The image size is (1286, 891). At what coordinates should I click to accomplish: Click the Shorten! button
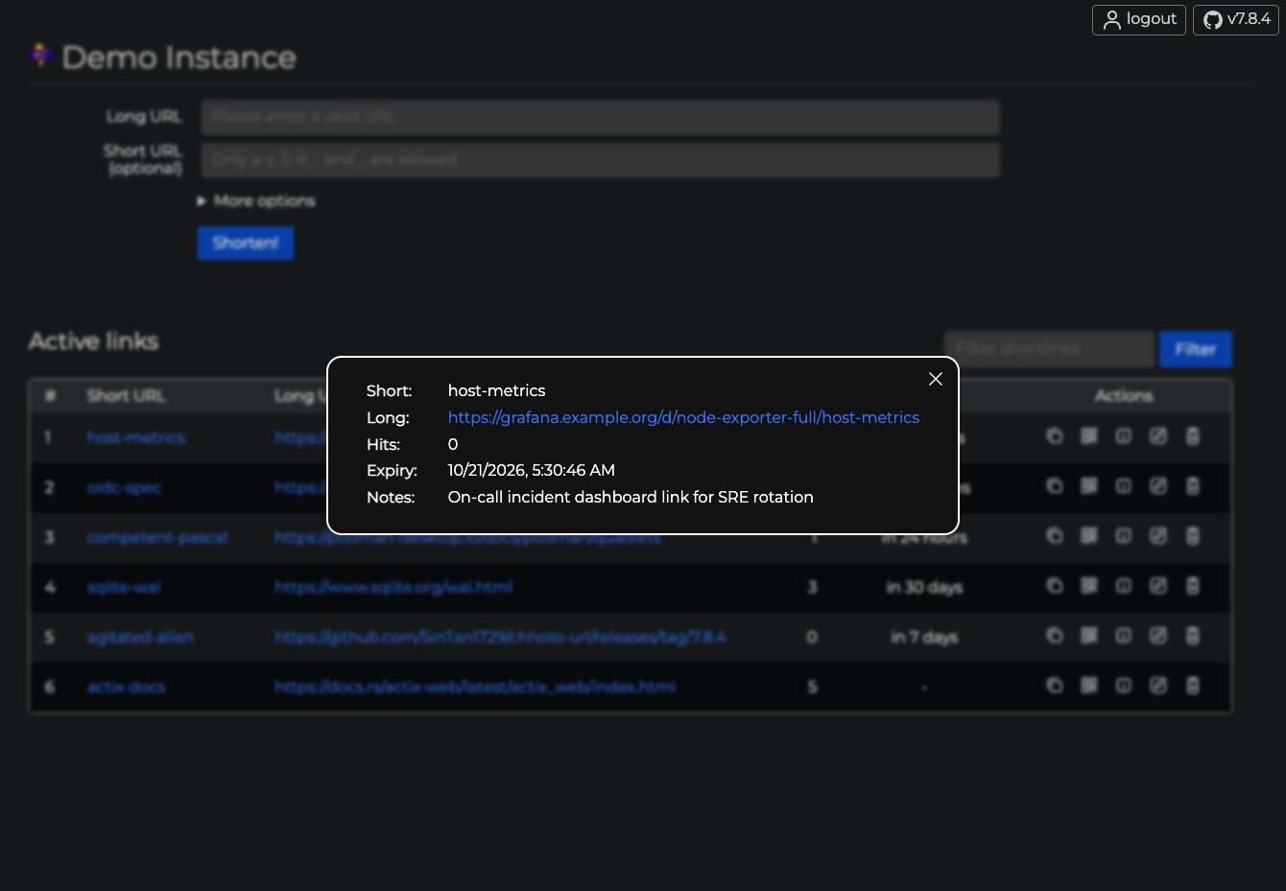point(246,243)
